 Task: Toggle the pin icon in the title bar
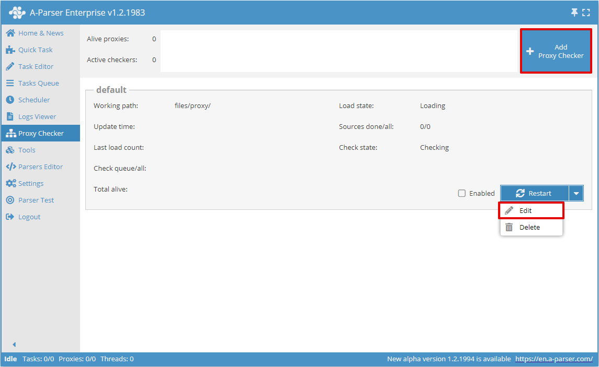coord(574,11)
